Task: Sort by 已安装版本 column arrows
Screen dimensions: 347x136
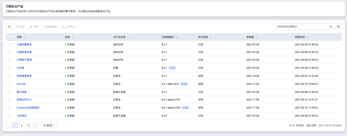Action: pos(176,37)
